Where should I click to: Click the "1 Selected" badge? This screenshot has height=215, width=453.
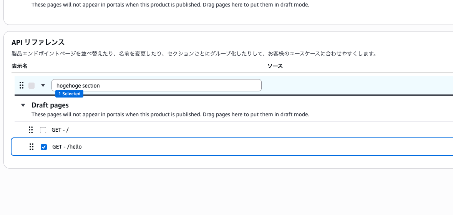(69, 94)
